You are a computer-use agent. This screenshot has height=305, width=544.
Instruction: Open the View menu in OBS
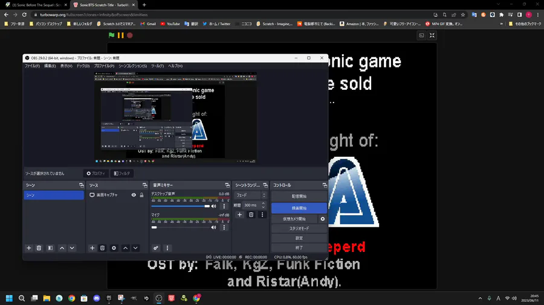[66, 66]
